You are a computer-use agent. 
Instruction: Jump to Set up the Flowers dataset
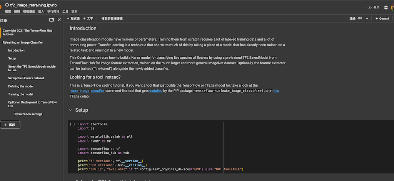coord(26,78)
